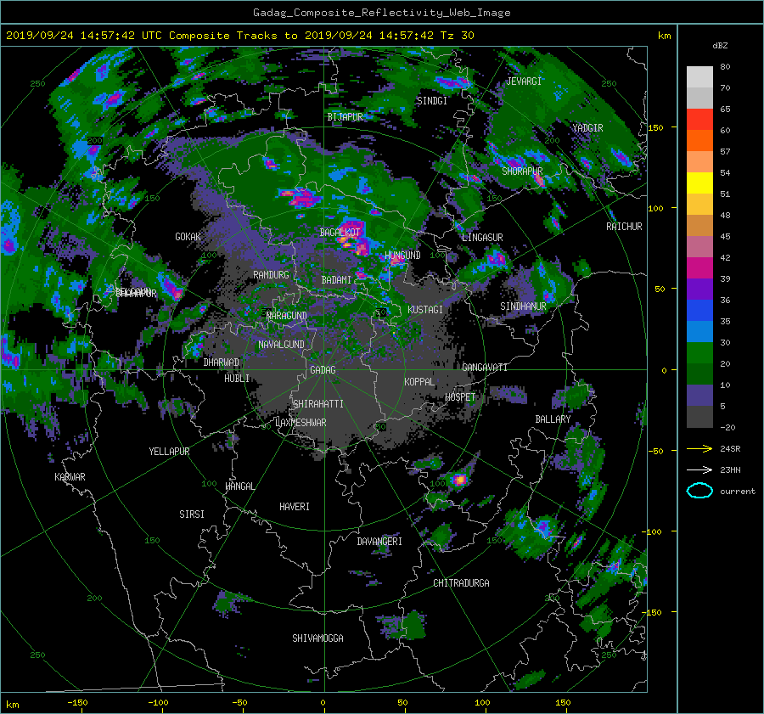Click the HOSPET town label
The height and width of the screenshot is (714, 764).
460,397
